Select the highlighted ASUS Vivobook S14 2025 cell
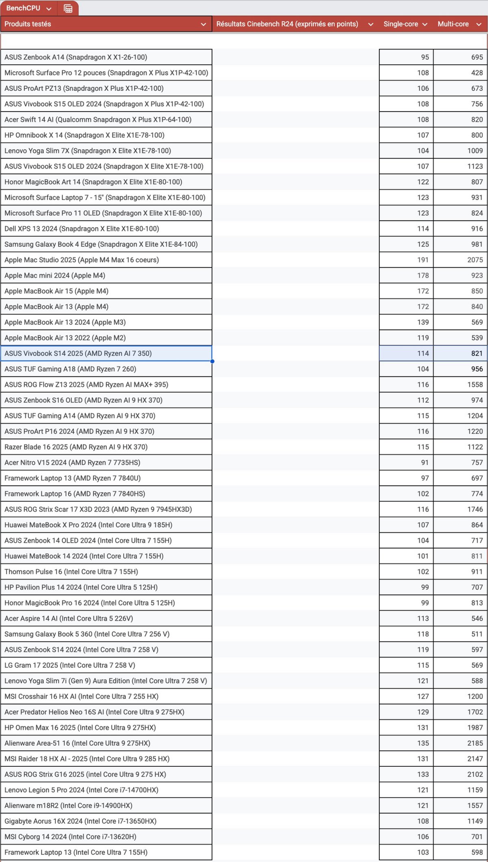Viewport: 488px width, 862px height. pos(106,353)
